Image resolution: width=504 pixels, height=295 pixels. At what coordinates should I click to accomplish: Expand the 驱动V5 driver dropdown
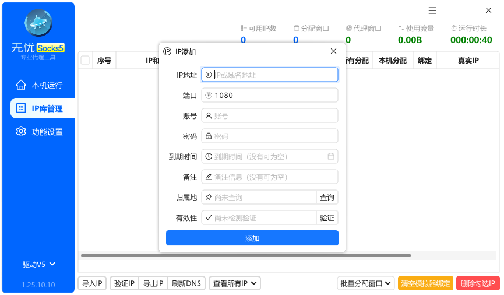coord(38,264)
